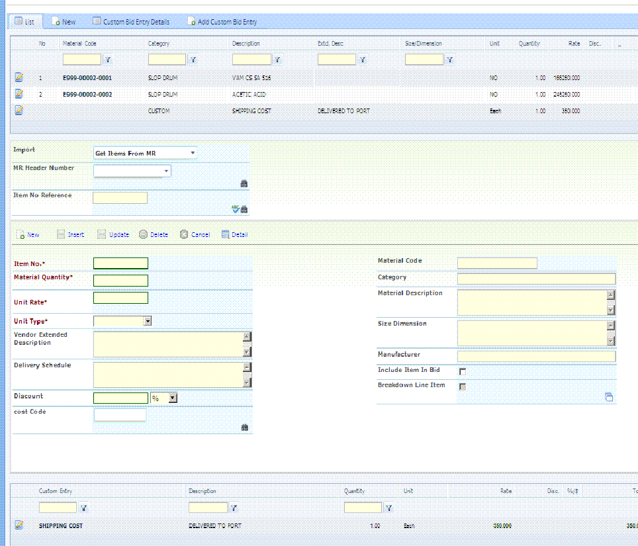The height and width of the screenshot is (546, 638).
Task: Open the Unit Type dropdown
Action: pos(122,321)
